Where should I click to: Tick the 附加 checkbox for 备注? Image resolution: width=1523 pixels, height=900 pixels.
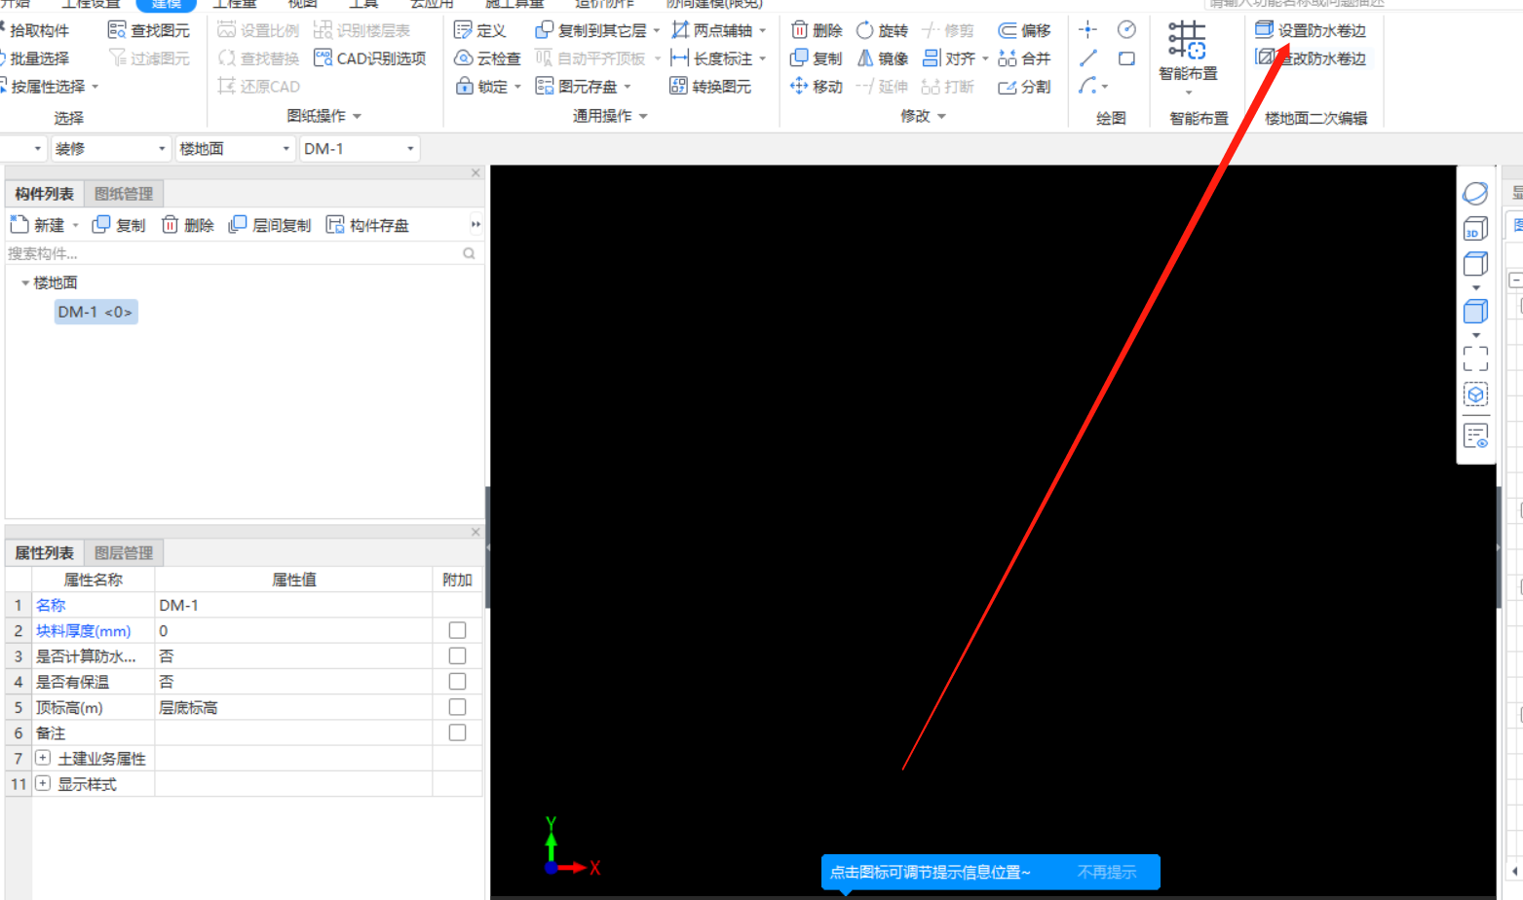click(457, 731)
